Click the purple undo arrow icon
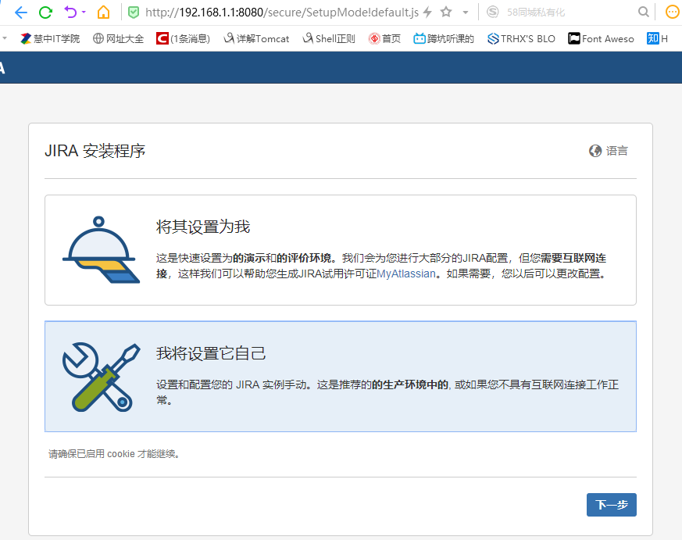 click(x=70, y=12)
